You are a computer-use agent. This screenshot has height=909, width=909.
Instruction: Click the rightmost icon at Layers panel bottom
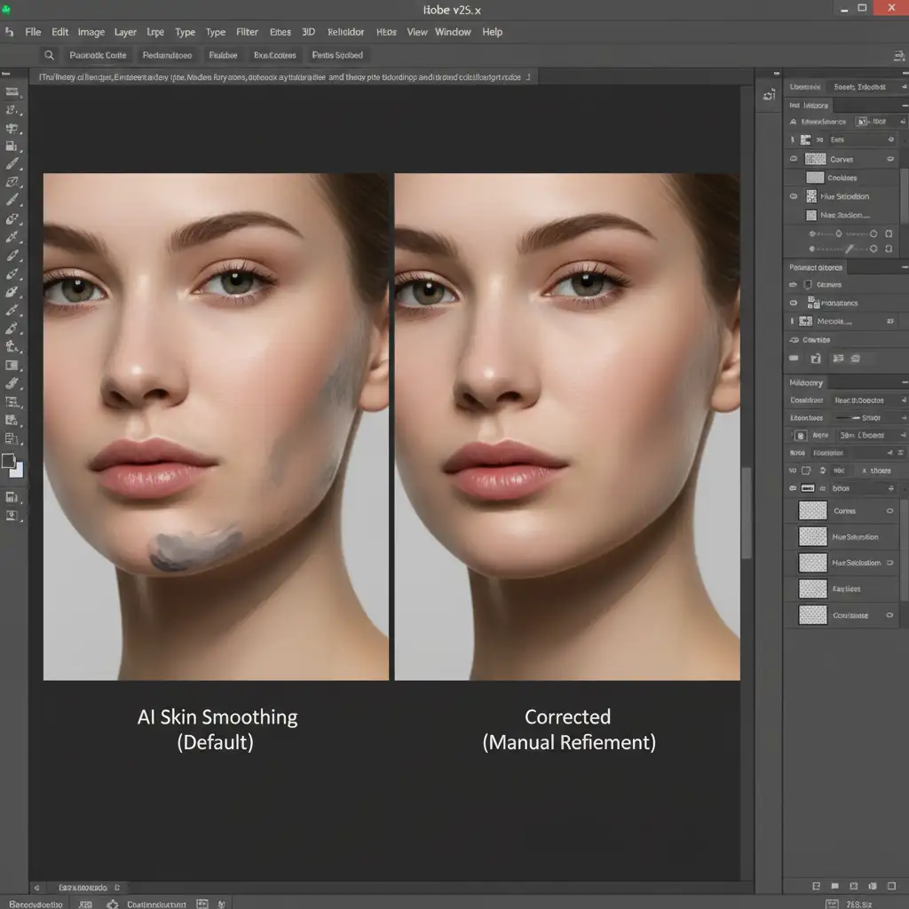click(890, 886)
